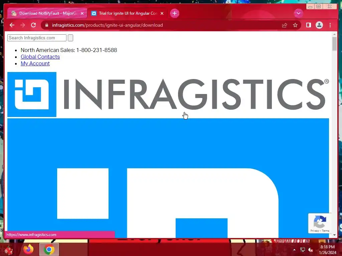The width and height of the screenshot is (342, 256).
Task: Open the reCAPTCHA Privacy link
Action: point(315,231)
